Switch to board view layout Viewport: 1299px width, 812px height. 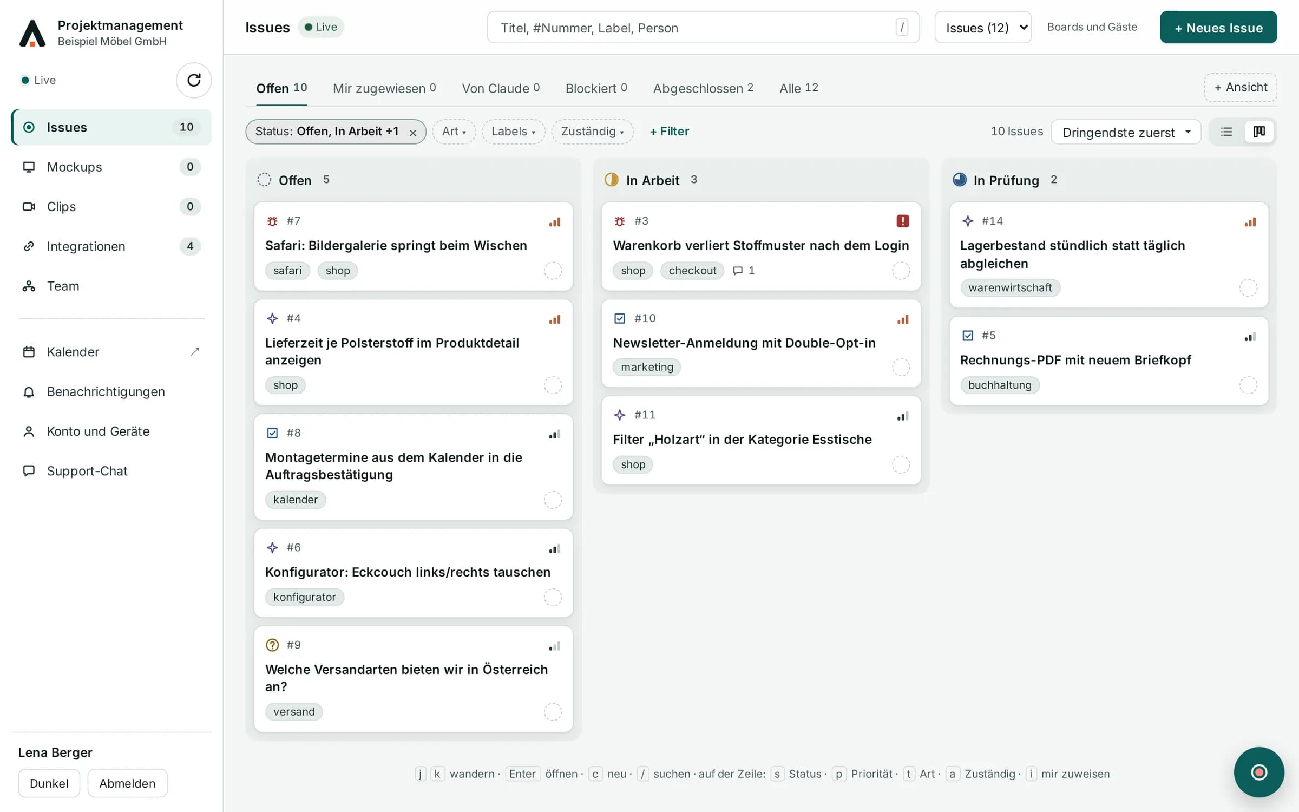(1259, 132)
